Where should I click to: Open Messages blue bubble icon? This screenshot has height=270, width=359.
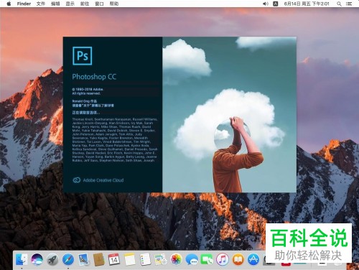click(192, 260)
